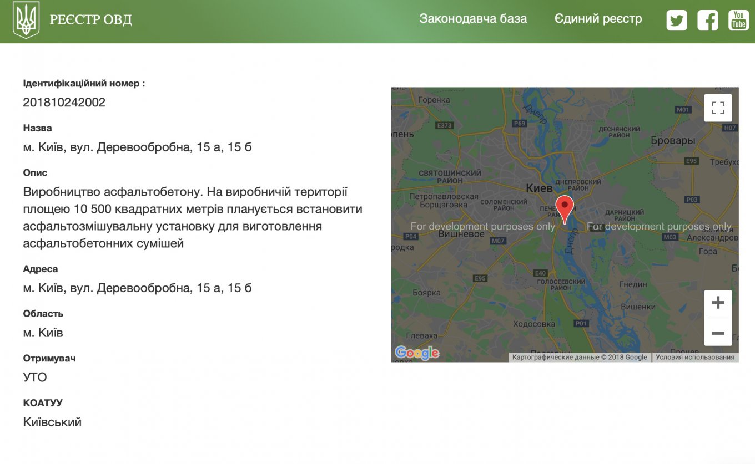Click the identification number 201810242002
The height and width of the screenshot is (464, 755).
pyautogui.click(x=64, y=103)
